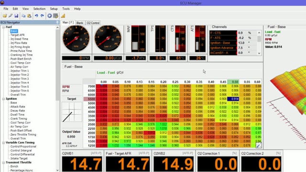Select Prime Pulse Time item
The height and width of the screenshot is (172, 306).
click(x=21, y=51)
